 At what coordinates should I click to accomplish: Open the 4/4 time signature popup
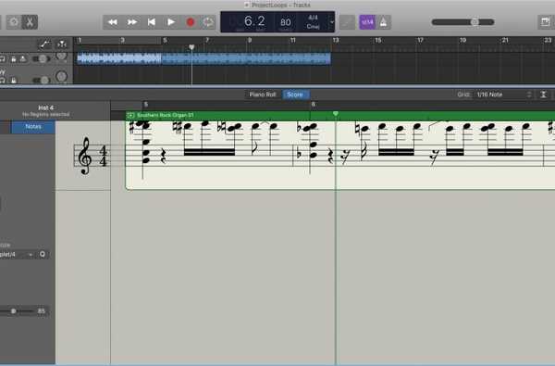[x=313, y=18]
